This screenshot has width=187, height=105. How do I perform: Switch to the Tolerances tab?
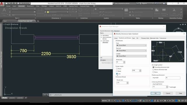163,38
